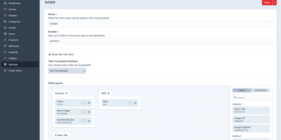Click the width control on Hero Image field

84,112
